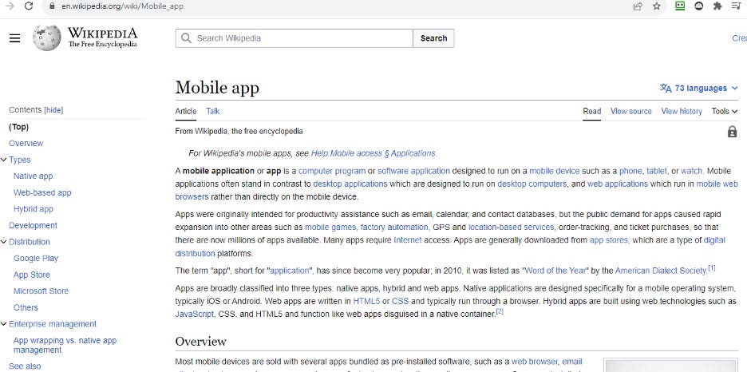
Task: Click the browser address bar URL
Action: (x=122, y=6)
